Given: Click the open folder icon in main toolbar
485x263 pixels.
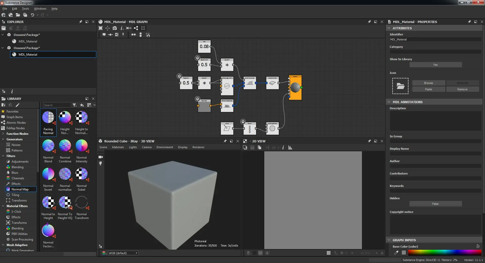Looking at the screenshot, I should coord(18,15).
